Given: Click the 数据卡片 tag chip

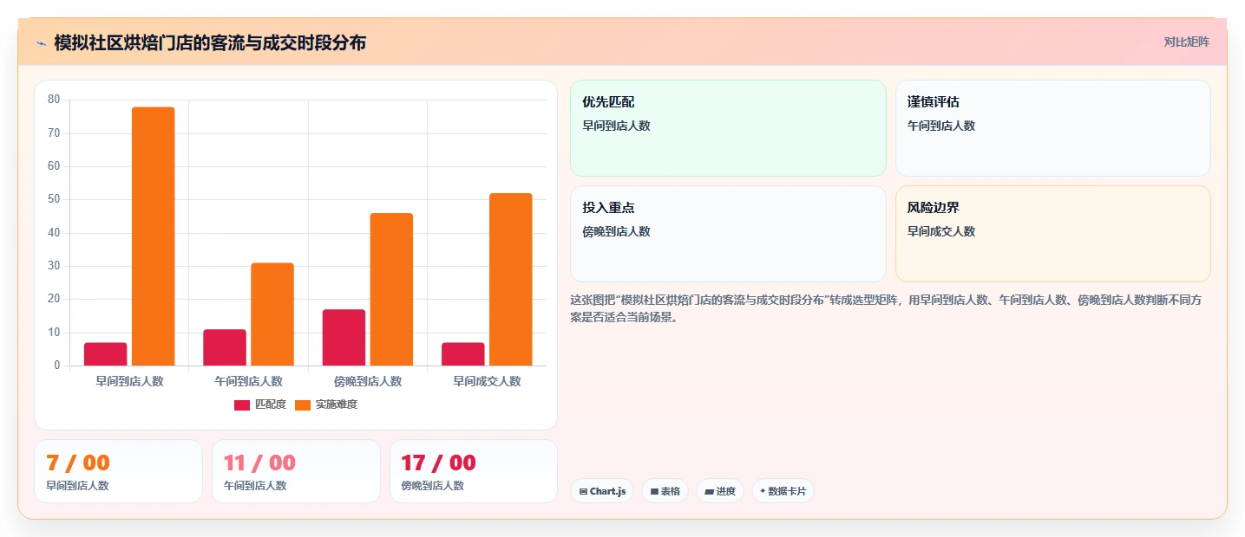Looking at the screenshot, I should (783, 491).
